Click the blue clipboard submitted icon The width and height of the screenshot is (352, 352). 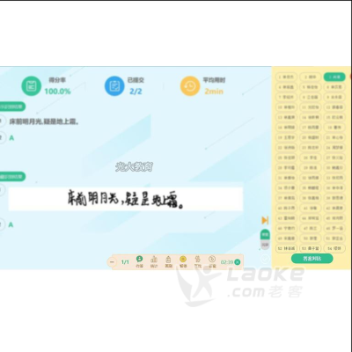114,86
